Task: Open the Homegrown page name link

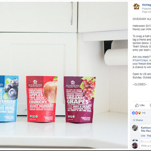Action: 147,5
